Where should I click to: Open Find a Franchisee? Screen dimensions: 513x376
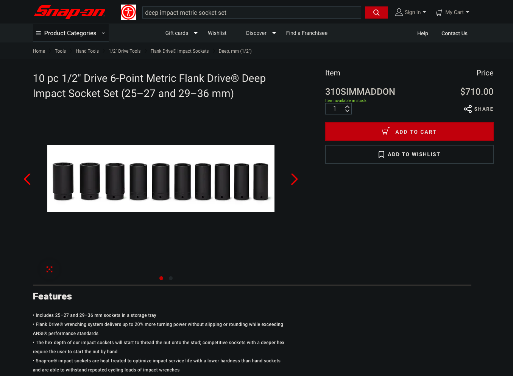pos(307,33)
